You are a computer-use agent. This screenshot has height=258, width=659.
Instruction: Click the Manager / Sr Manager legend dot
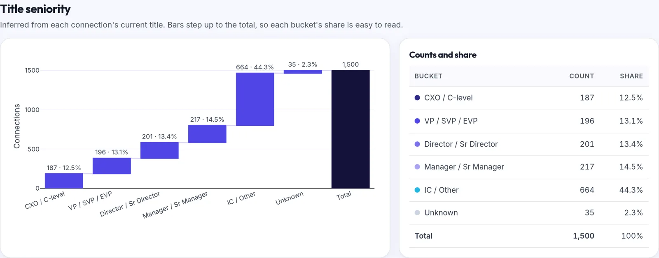tap(417, 167)
